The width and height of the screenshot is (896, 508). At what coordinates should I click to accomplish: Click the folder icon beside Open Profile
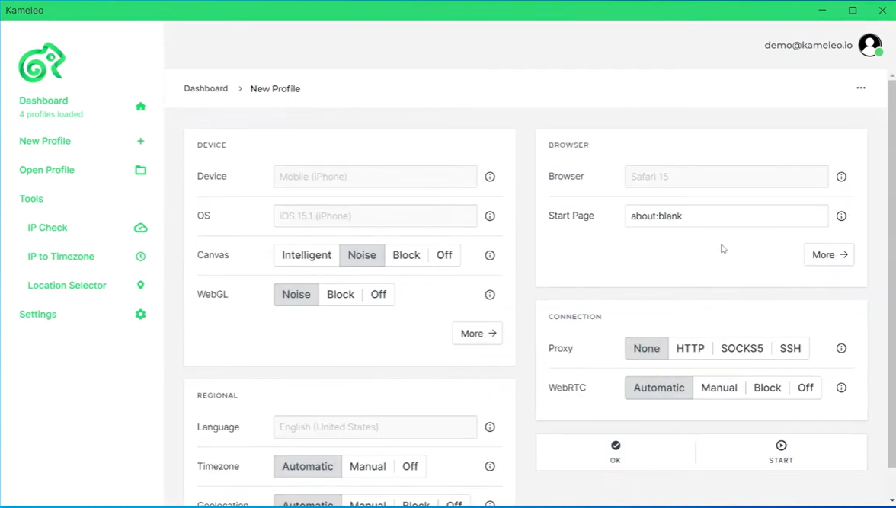(140, 170)
